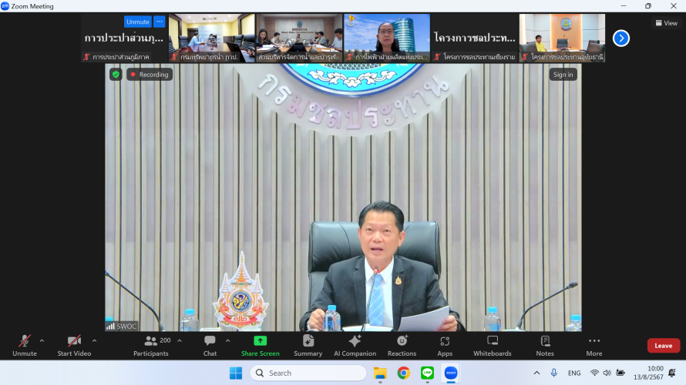Expand video options arrow beside Start Video
686x385 pixels.
point(94,341)
